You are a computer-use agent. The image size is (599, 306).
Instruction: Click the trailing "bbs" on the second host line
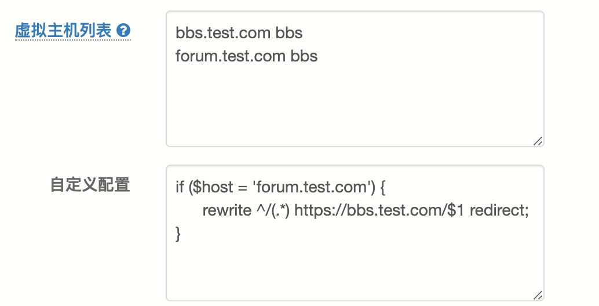304,56
